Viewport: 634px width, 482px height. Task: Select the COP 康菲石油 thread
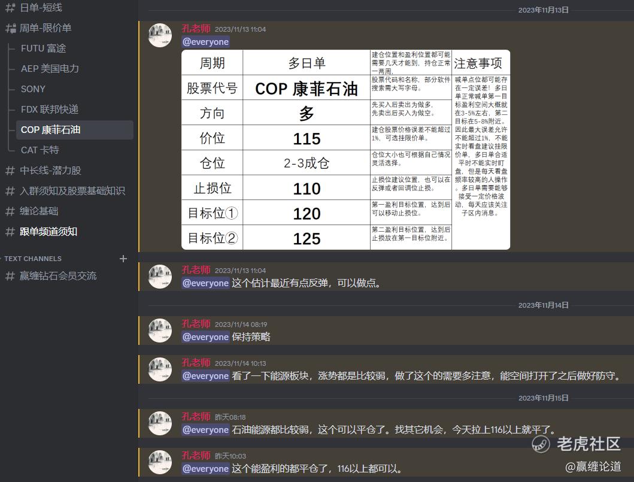(x=75, y=130)
